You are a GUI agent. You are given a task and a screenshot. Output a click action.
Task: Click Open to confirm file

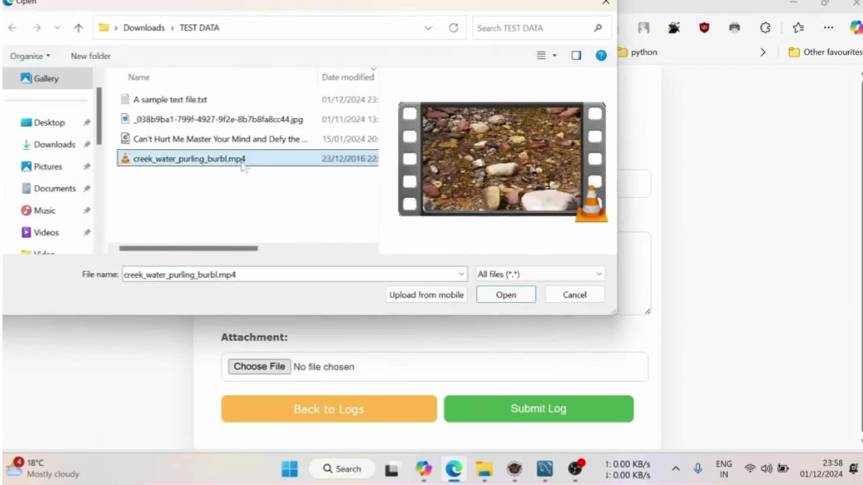point(506,294)
